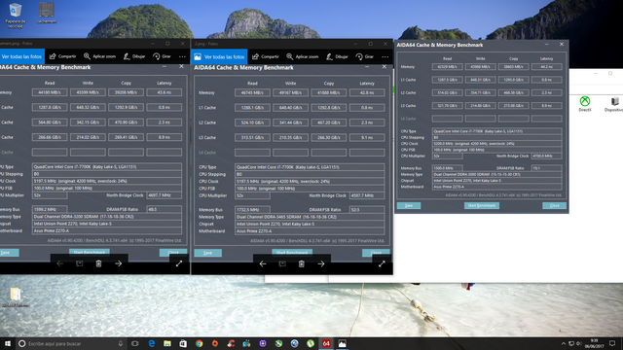Go to next photo in left Photos window
Image resolution: width=623 pixels, height=350 pixels.
click(119, 263)
